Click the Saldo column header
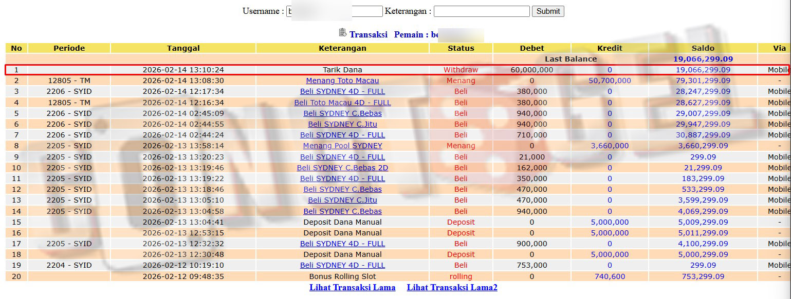 703,48
